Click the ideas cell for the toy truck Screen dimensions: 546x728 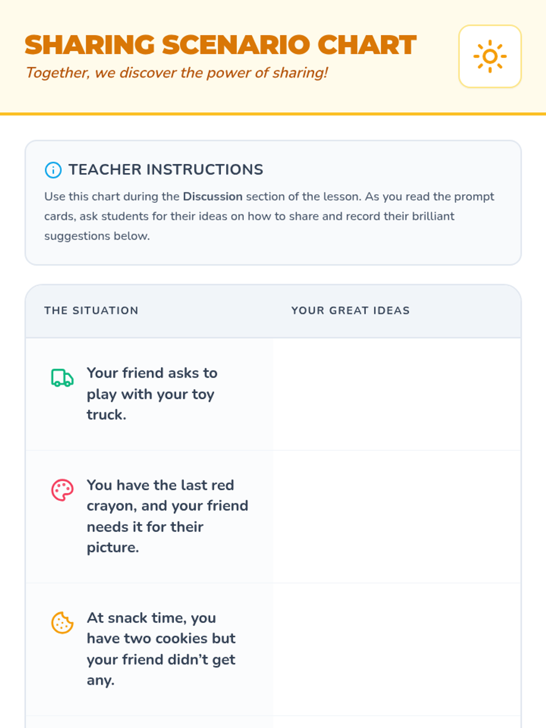[x=396, y=394]
